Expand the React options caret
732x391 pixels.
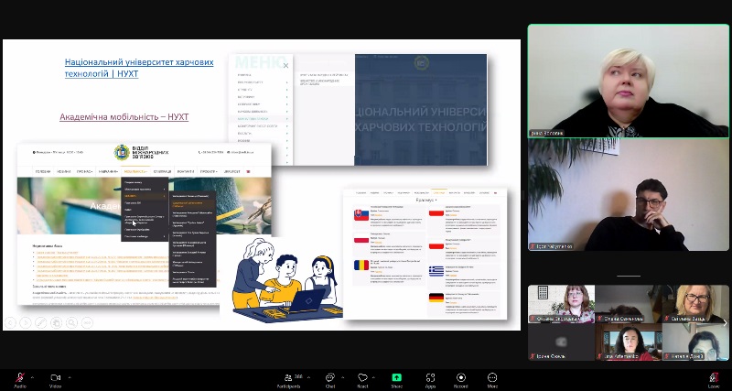(x=373, y=376)
